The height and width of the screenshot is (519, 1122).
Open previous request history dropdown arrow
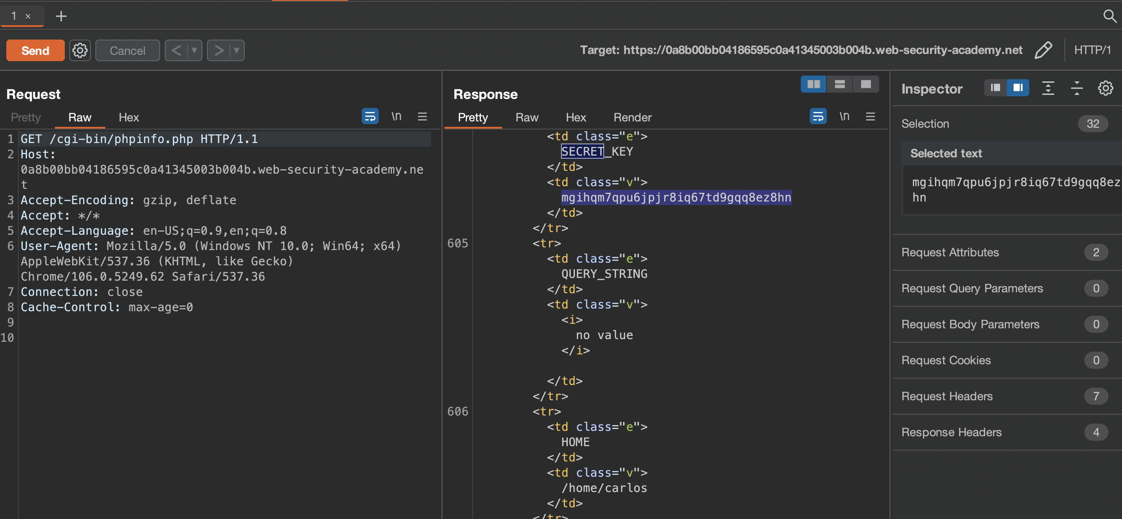[194, 50]
